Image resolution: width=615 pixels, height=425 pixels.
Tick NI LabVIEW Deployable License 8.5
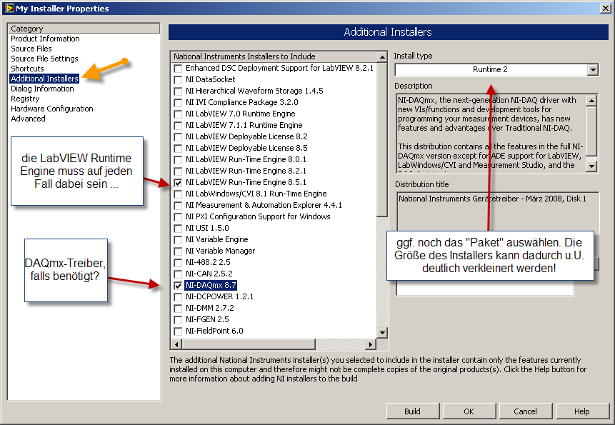point(178,149)
